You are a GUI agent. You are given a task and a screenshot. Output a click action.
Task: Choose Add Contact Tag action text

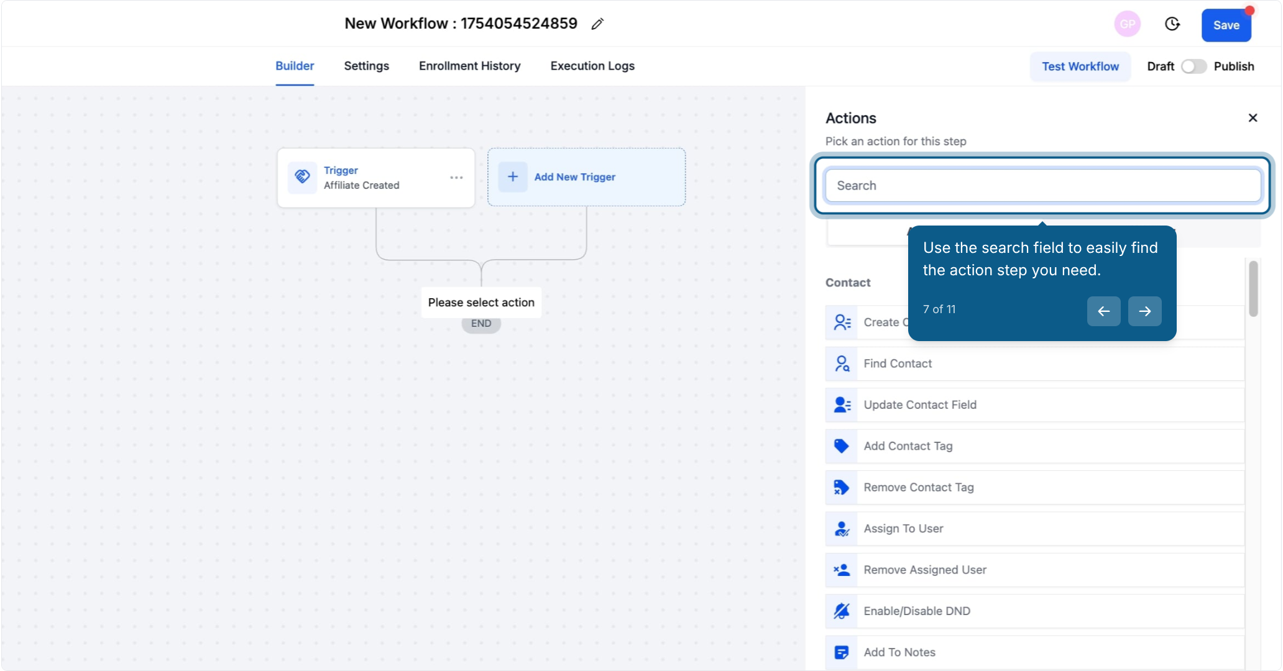click(x=908, y=446)
